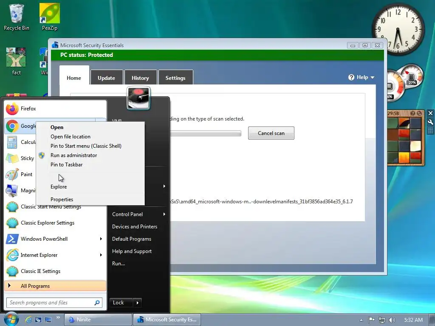Open Sticky Notes from the Start menu
This screenshot has height=326, width=435.
point(20,158)
